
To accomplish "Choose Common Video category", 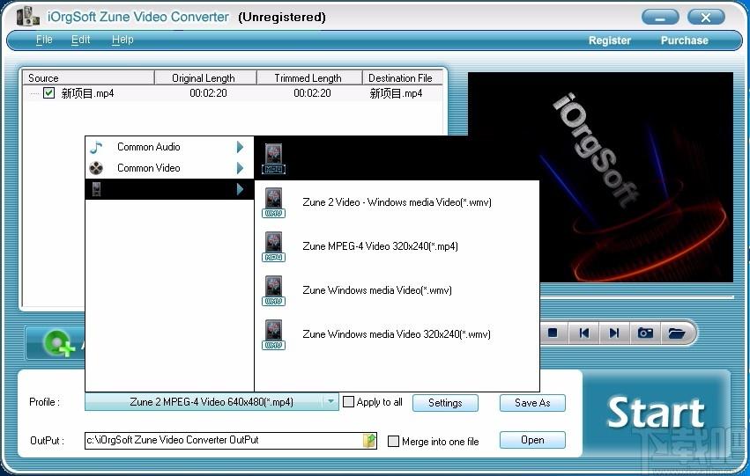I will click(169, 168).
